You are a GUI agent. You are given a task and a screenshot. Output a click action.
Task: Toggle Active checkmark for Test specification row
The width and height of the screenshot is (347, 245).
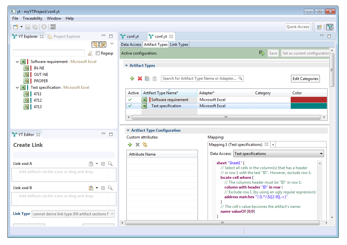point(130,106)
